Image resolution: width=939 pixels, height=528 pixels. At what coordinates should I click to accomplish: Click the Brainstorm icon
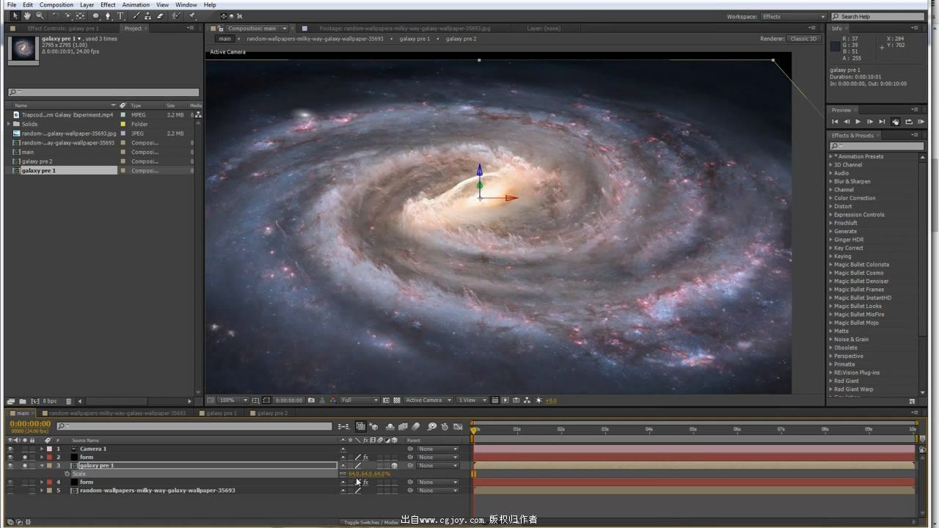pos(432,426)
